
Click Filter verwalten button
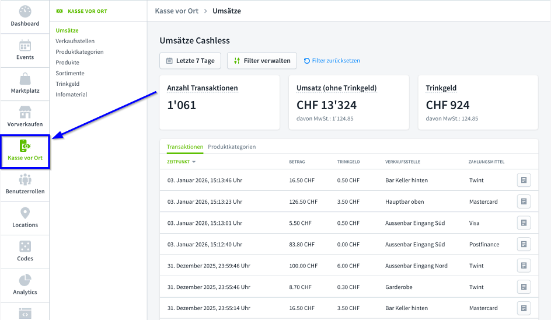(262, 61)
